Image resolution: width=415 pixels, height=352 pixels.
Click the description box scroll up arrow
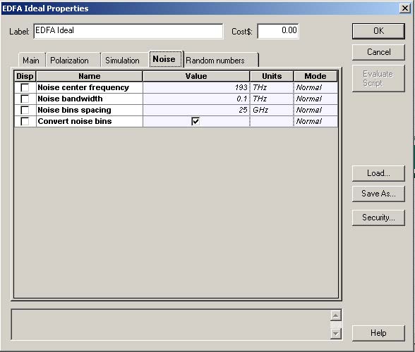(x=336, y=315)
